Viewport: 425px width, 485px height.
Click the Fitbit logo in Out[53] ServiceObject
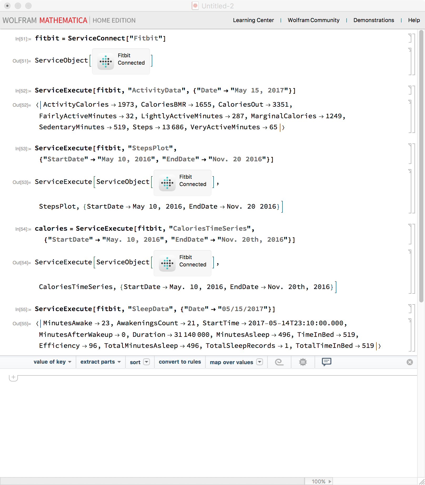167,183
